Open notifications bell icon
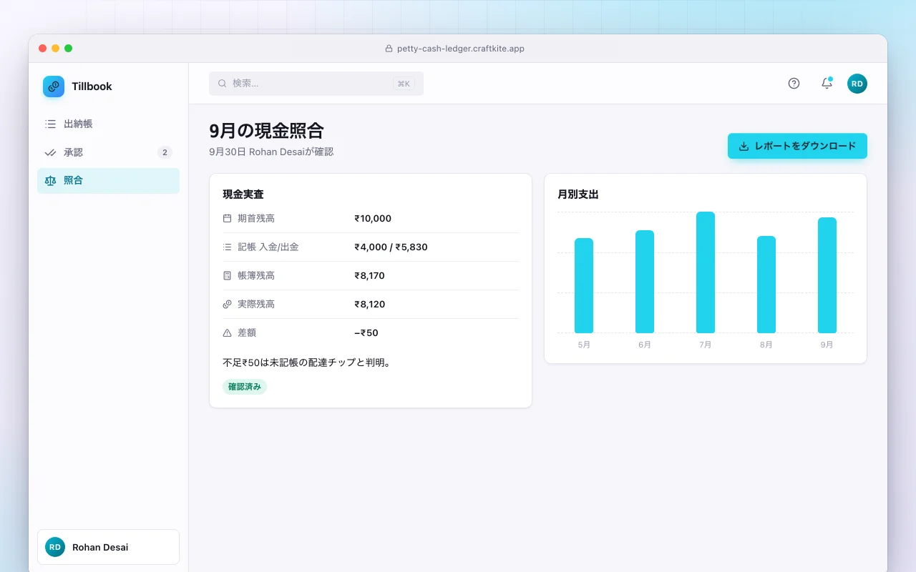 pos(827,84)
